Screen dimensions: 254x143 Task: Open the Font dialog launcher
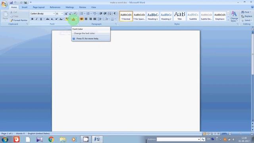point(77,24)
